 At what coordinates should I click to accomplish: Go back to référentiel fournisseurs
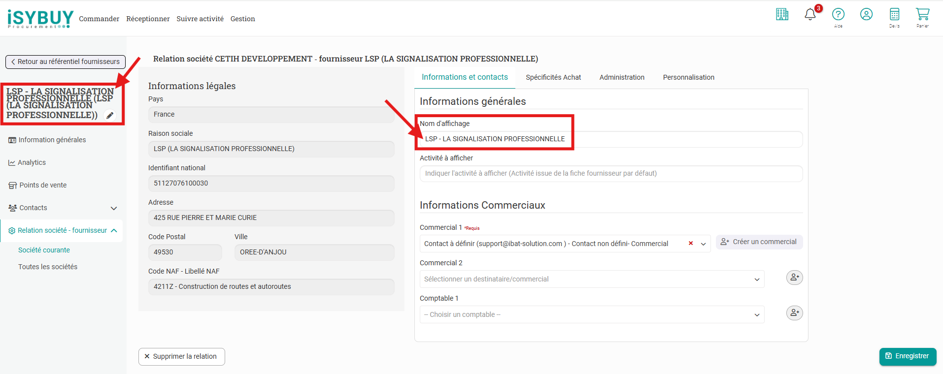(66, 62)
